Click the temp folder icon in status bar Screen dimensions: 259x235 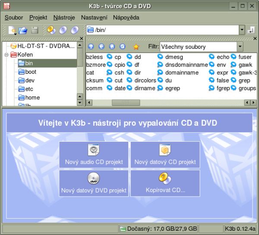(x=123, y=229)
